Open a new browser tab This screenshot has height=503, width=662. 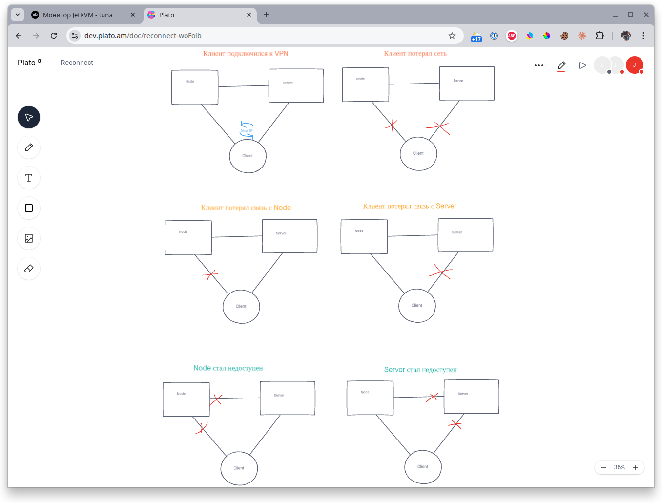point(267,15)
